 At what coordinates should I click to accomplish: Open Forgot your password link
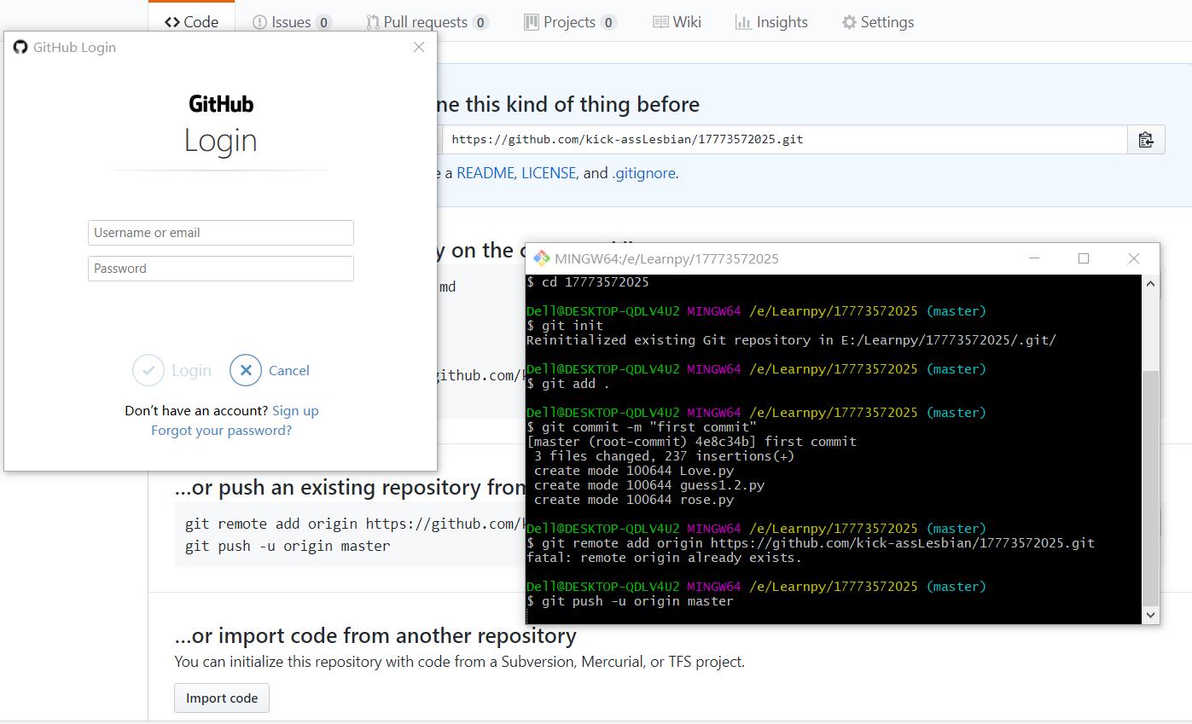point(221,431)
